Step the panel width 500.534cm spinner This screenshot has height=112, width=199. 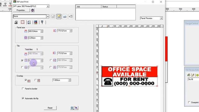42,31
